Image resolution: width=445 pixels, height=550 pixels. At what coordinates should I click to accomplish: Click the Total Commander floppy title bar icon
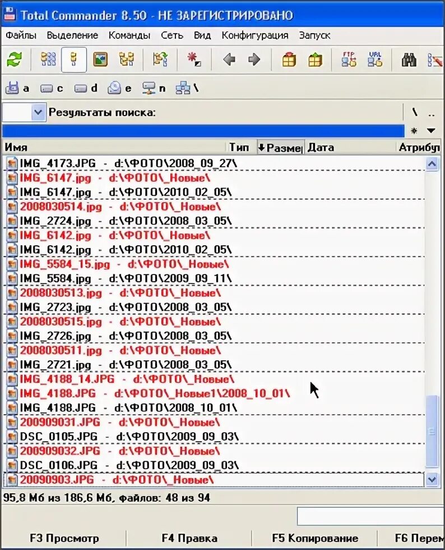[x=9, y=14]
